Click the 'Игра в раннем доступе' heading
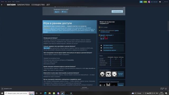Image resolution: width=169 pixels, height=95 pixels. point(58,23)
